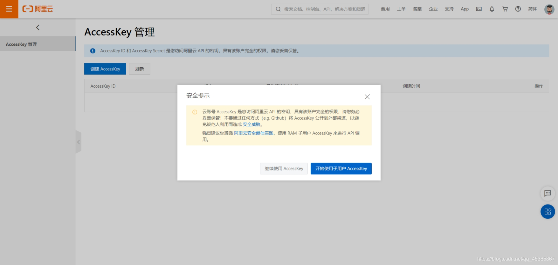558x265 pixels.
Task: Open the 安全威胁 link
Action: tap(251, 124)
